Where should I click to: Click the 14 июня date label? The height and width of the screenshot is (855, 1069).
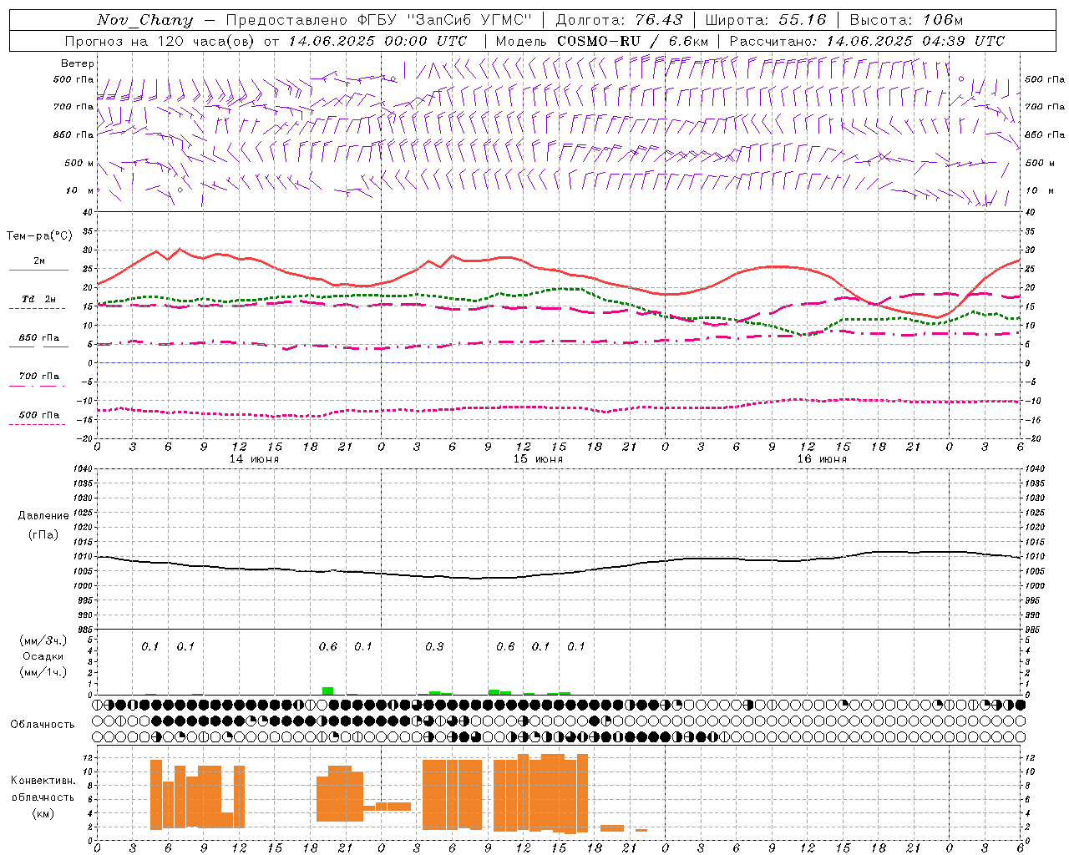[x=254, y=459]
